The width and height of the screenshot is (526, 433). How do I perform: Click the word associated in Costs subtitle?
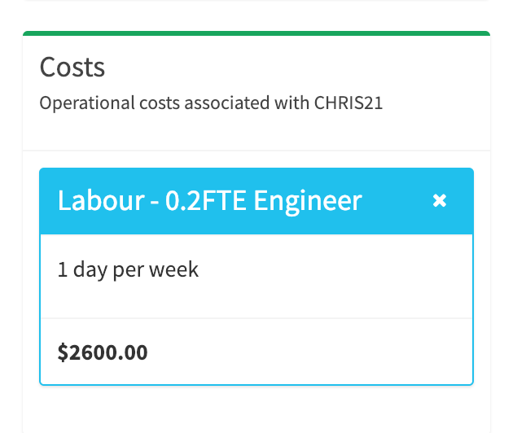(227, 103)
